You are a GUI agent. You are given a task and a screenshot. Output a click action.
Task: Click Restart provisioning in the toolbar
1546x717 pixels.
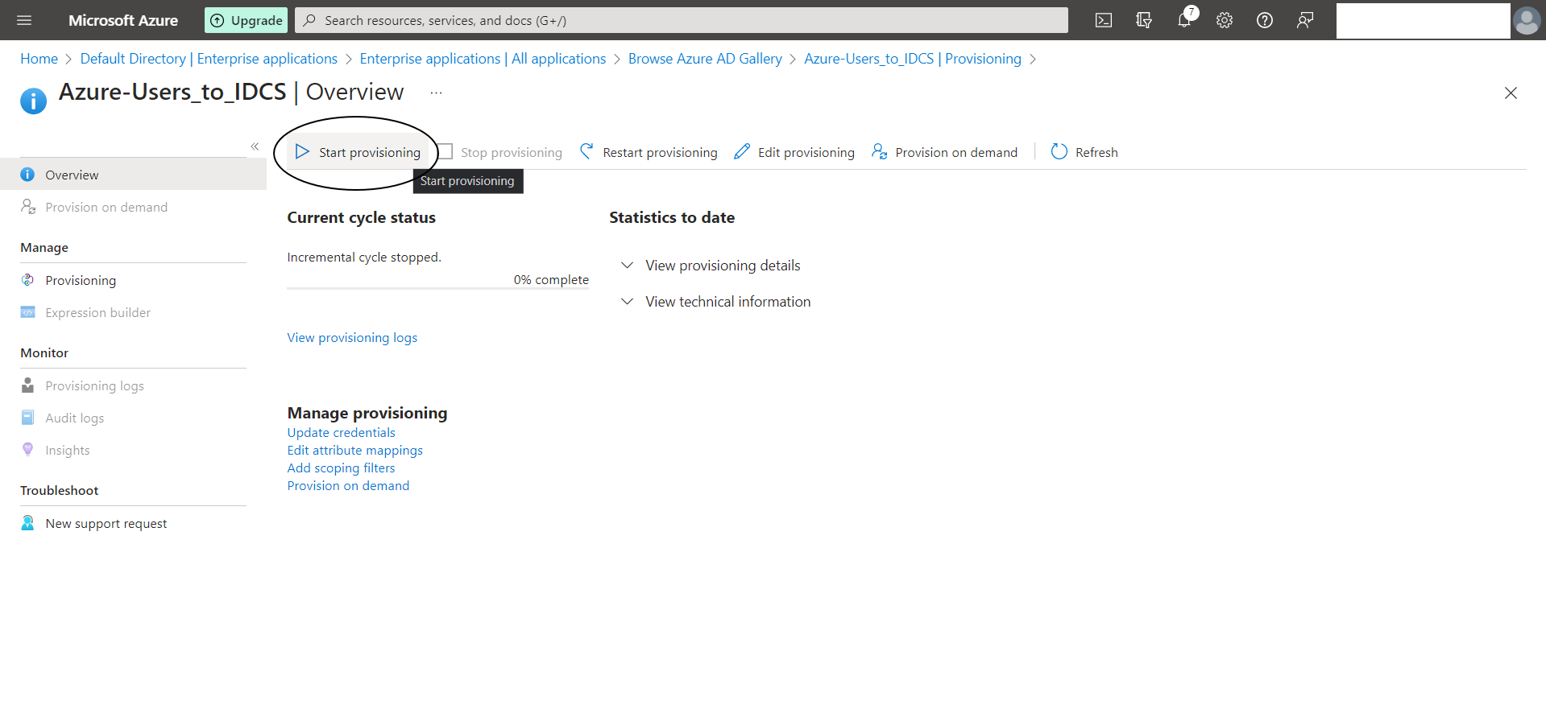pyautogui.click(x=649, y=152)
